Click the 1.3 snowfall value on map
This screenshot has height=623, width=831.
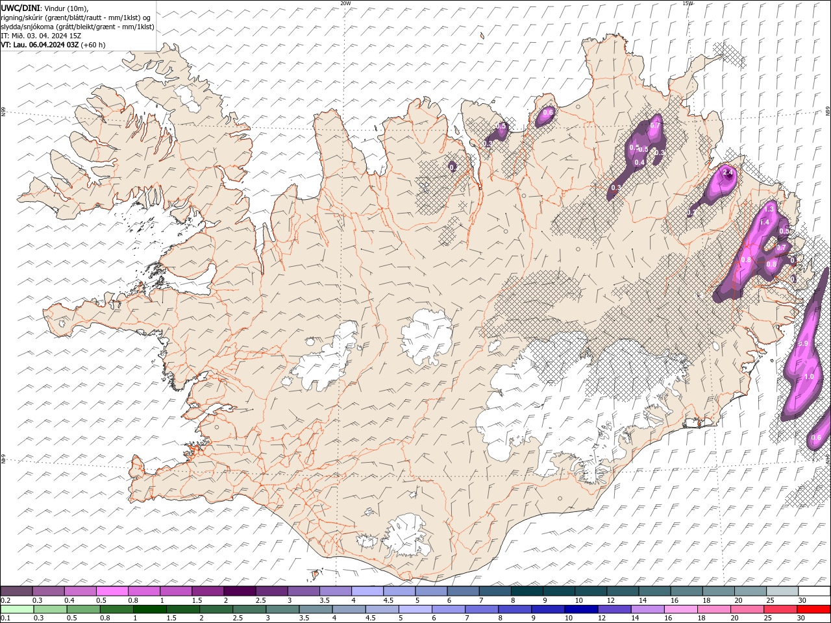click(769, 209)
